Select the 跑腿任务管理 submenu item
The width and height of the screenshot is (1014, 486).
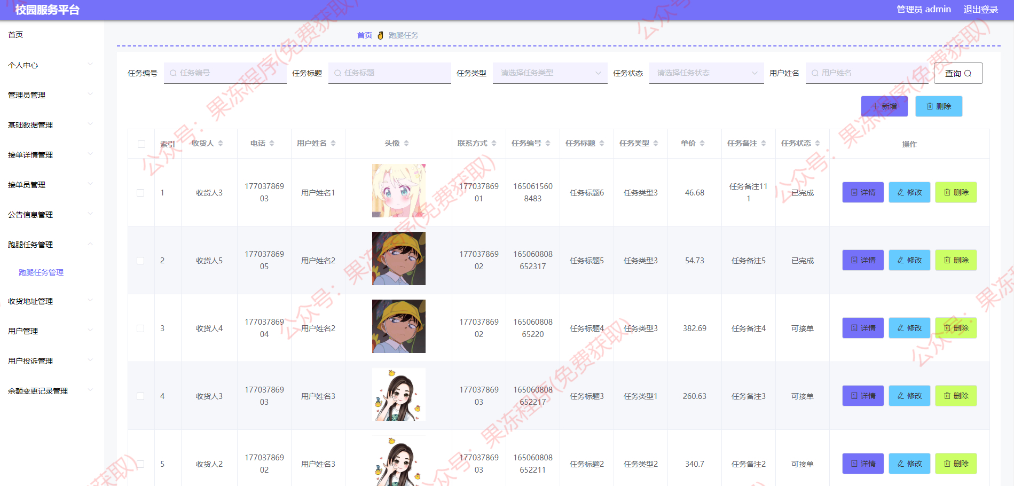pyautogui.click(x=41, y=272)
